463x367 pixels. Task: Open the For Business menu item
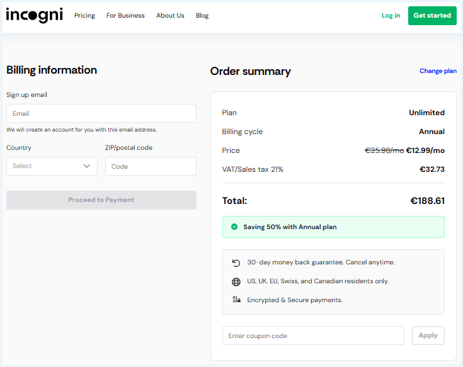pos(125,15)
